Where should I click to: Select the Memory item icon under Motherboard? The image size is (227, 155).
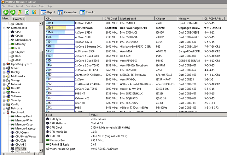[x=13, y=44]
